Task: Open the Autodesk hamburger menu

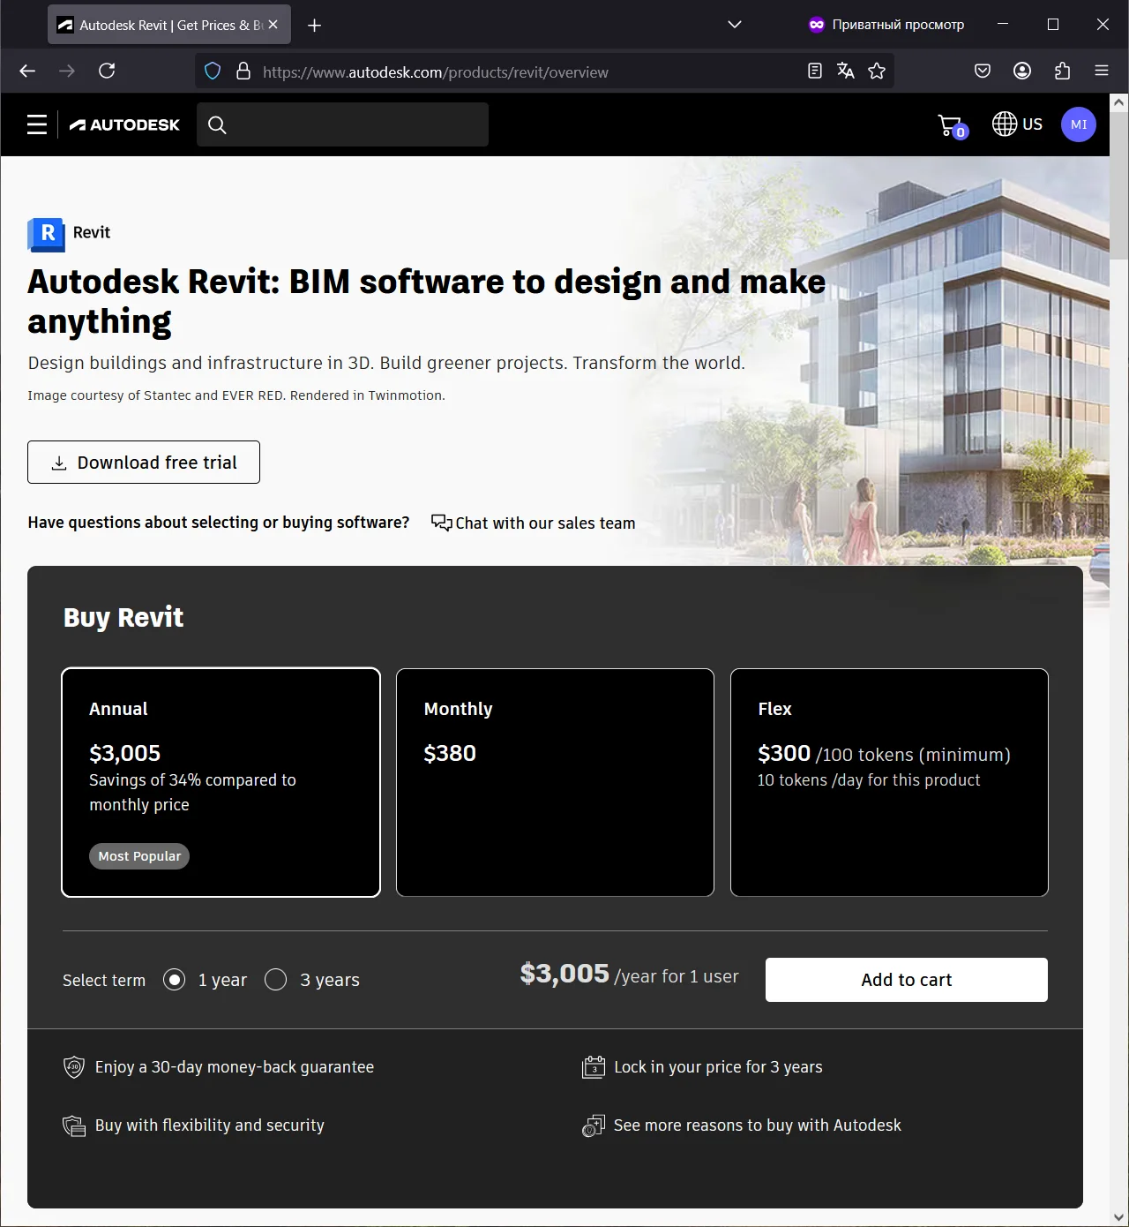Action: tap(36, 124)
